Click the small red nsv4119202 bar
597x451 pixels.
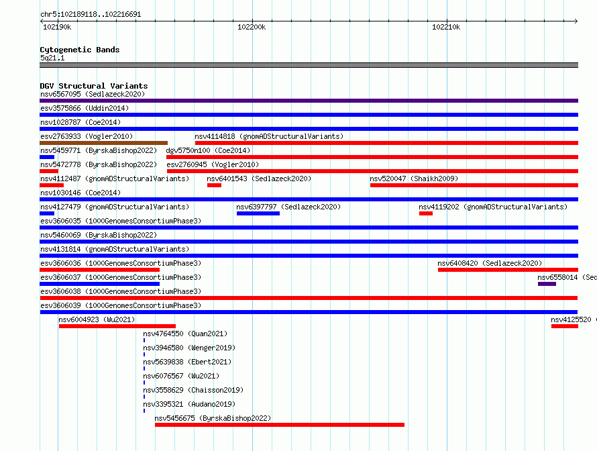point(426,213)
